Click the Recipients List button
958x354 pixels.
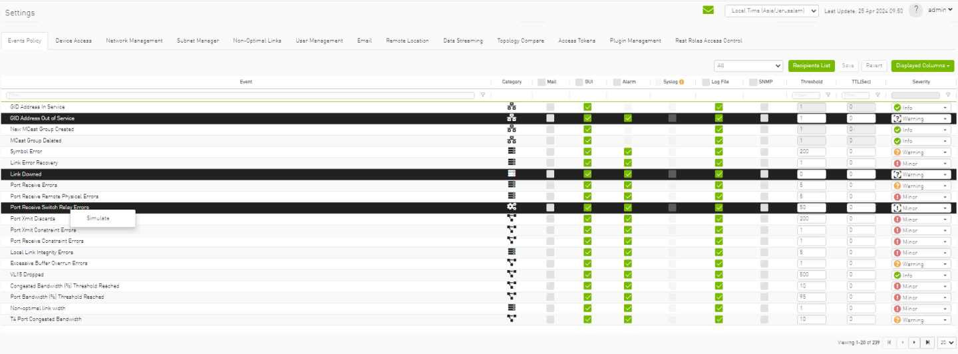[x=811, y=66]
